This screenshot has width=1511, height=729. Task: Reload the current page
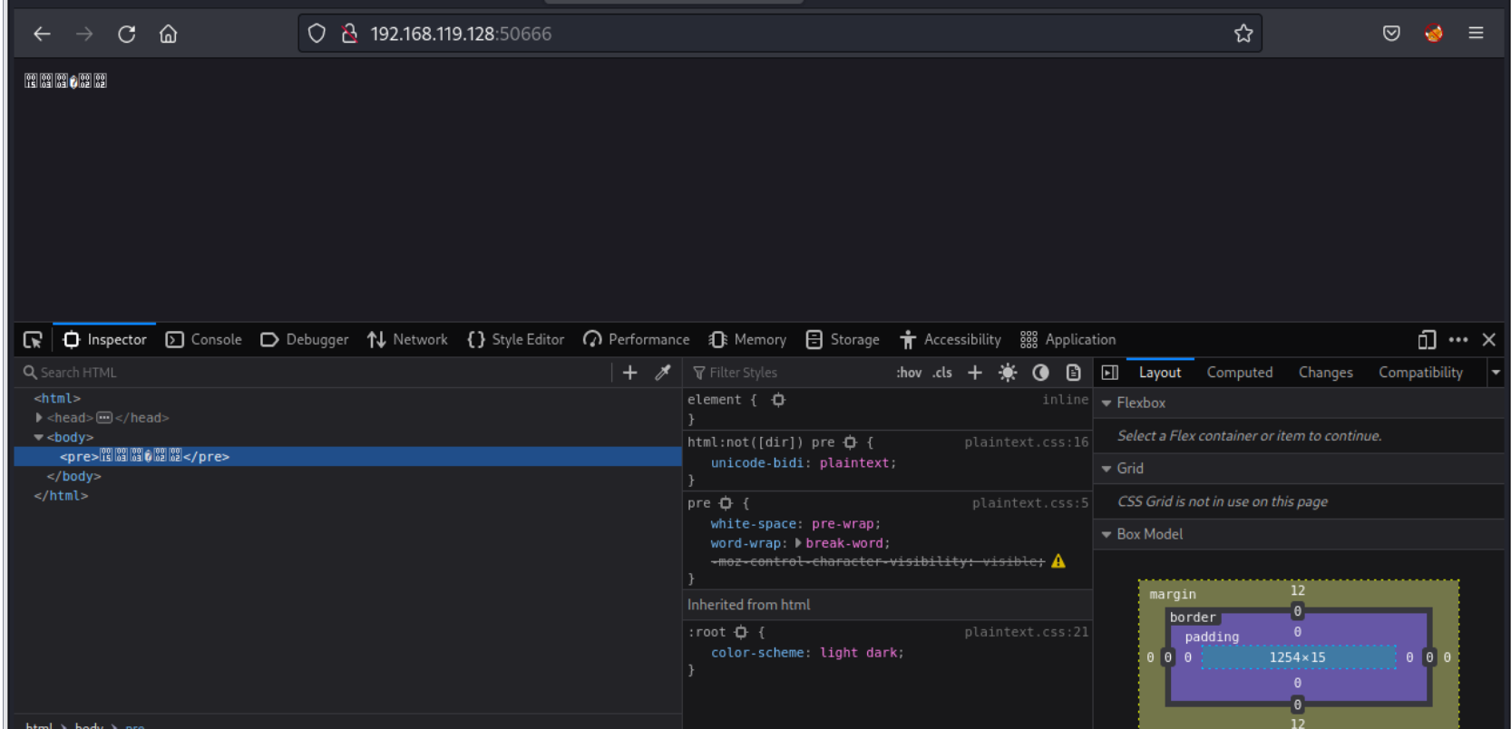(x=127, y=34)
